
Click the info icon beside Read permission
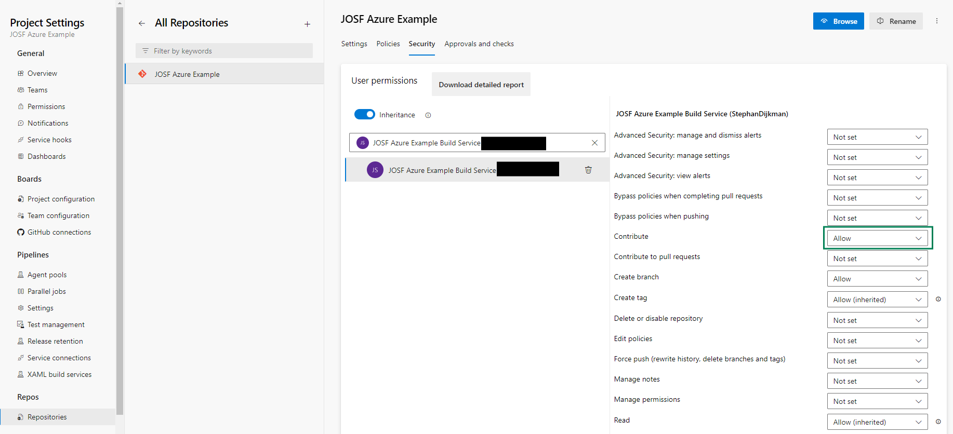tap(938, 422)
